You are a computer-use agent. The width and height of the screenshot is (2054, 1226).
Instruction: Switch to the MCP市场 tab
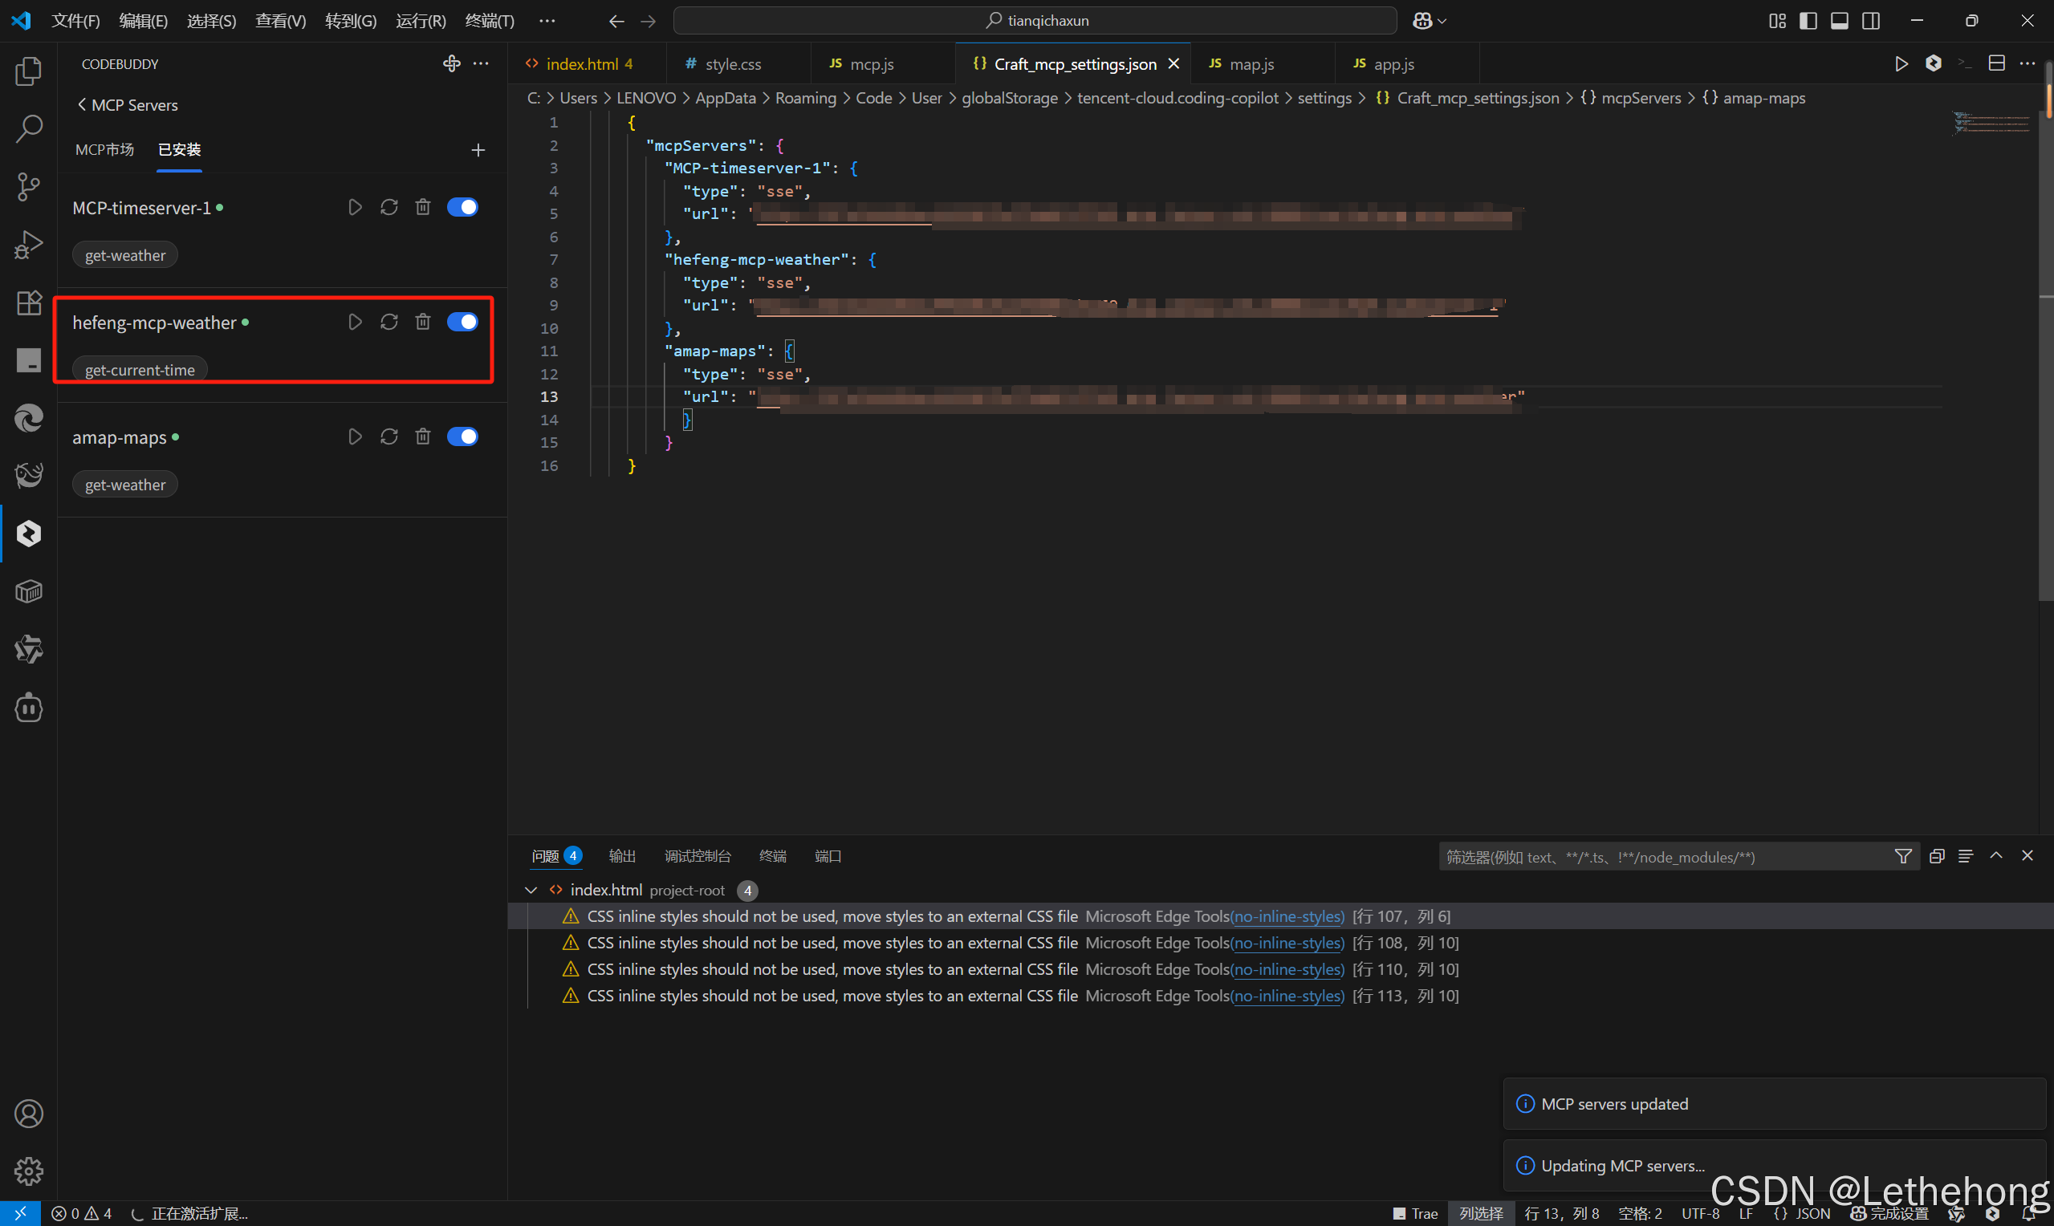tap(105, 149)
